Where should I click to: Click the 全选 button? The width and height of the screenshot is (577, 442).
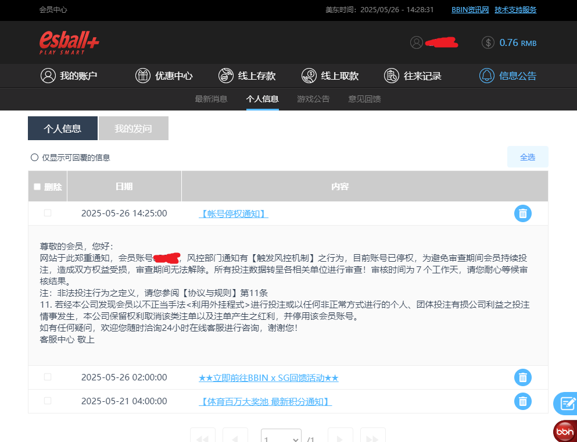[527, 157]
